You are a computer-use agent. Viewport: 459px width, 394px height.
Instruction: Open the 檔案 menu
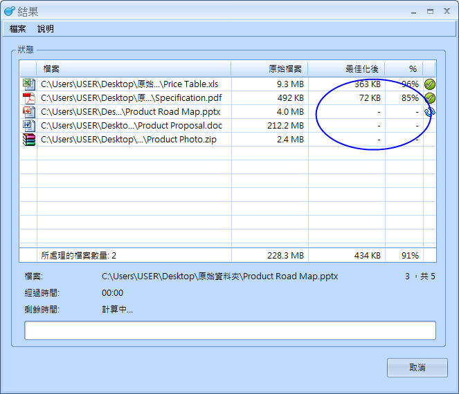18,29
